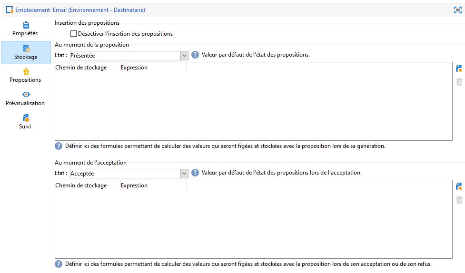Image resolution: width=465 pixels, height=273 pixels.
Task: Delete entry from proposition storage list
Action: (459, 82)
